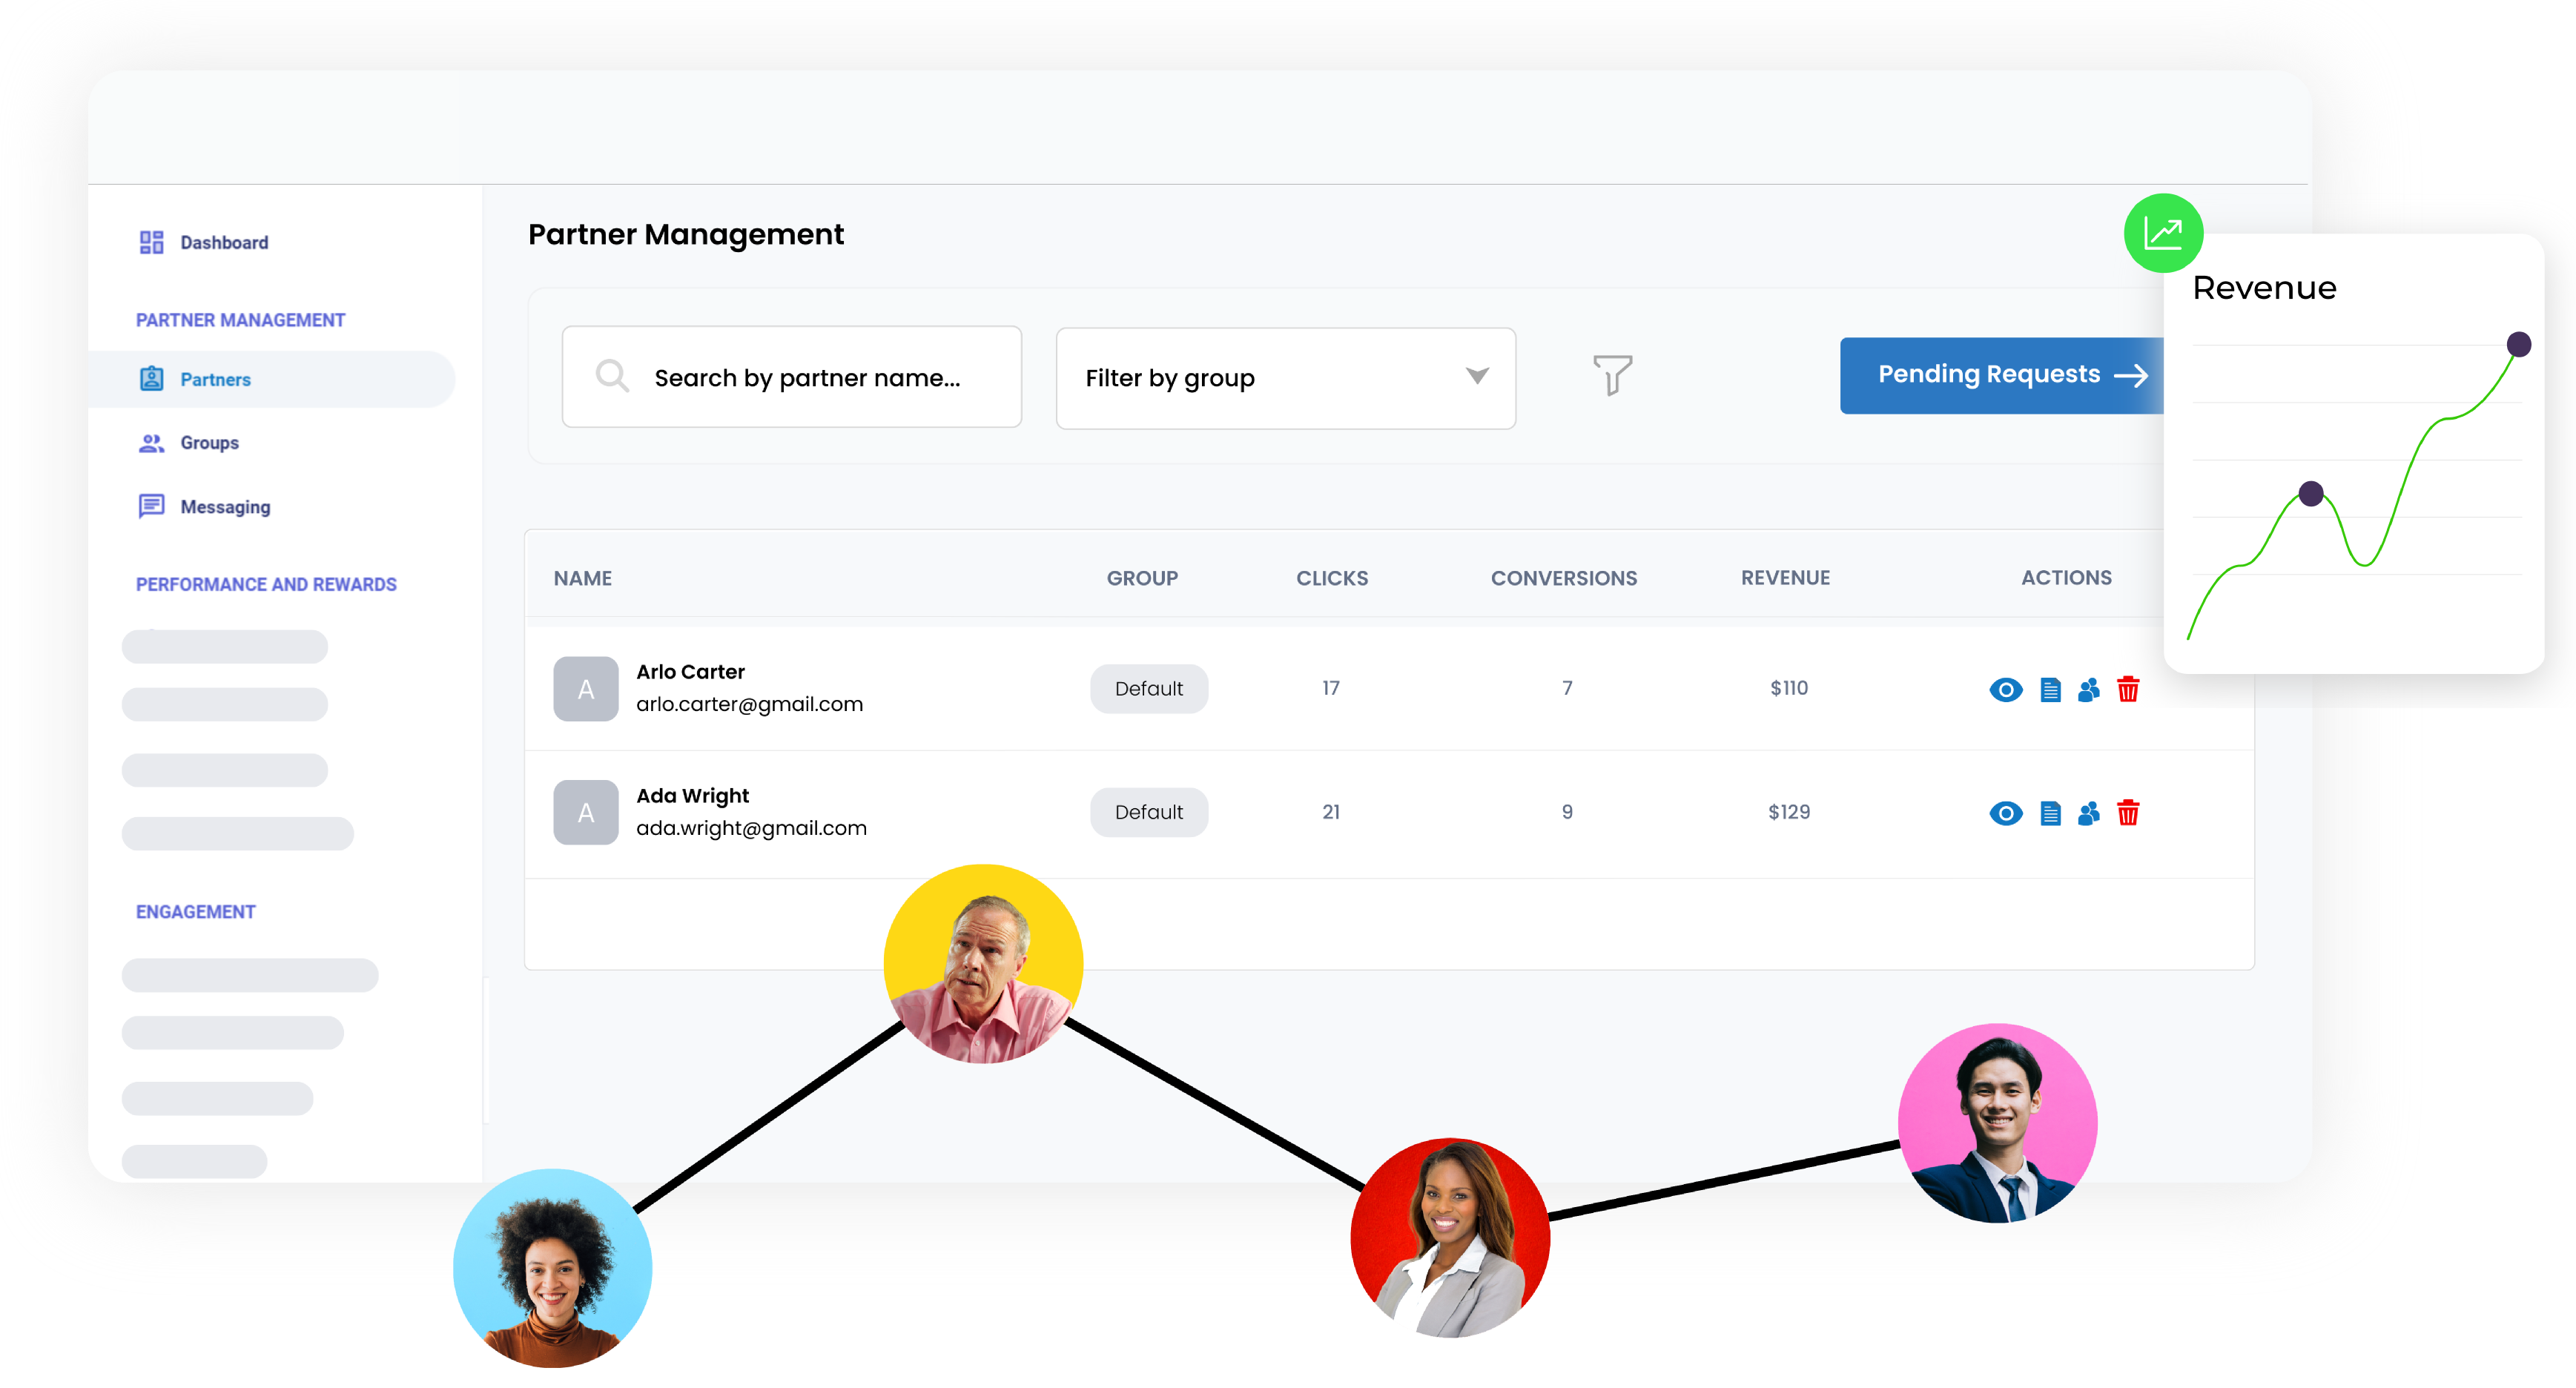Click the group-assign icon for Ada Wright
Image resolution: width=2576 pixels, height=1388 pixels.
coord(2088,814)
